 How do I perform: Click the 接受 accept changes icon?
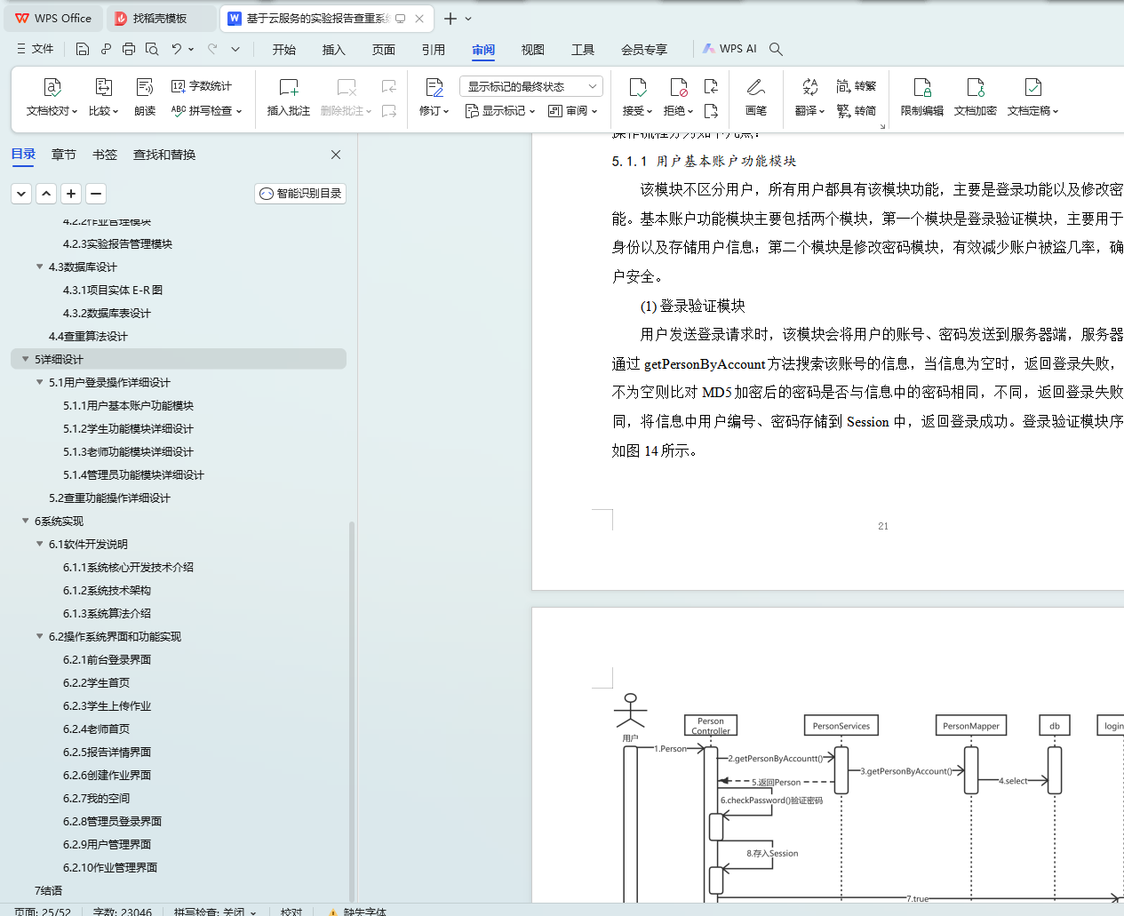coord(637,87)
